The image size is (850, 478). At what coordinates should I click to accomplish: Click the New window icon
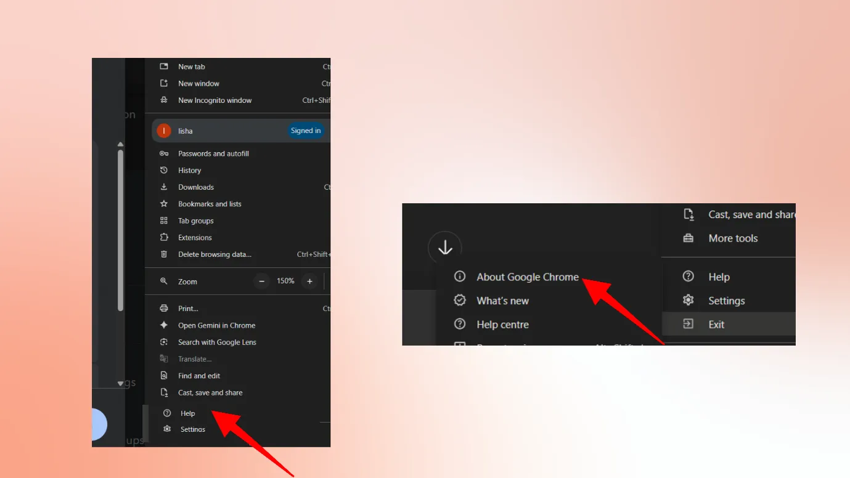(x=164, y=83)
